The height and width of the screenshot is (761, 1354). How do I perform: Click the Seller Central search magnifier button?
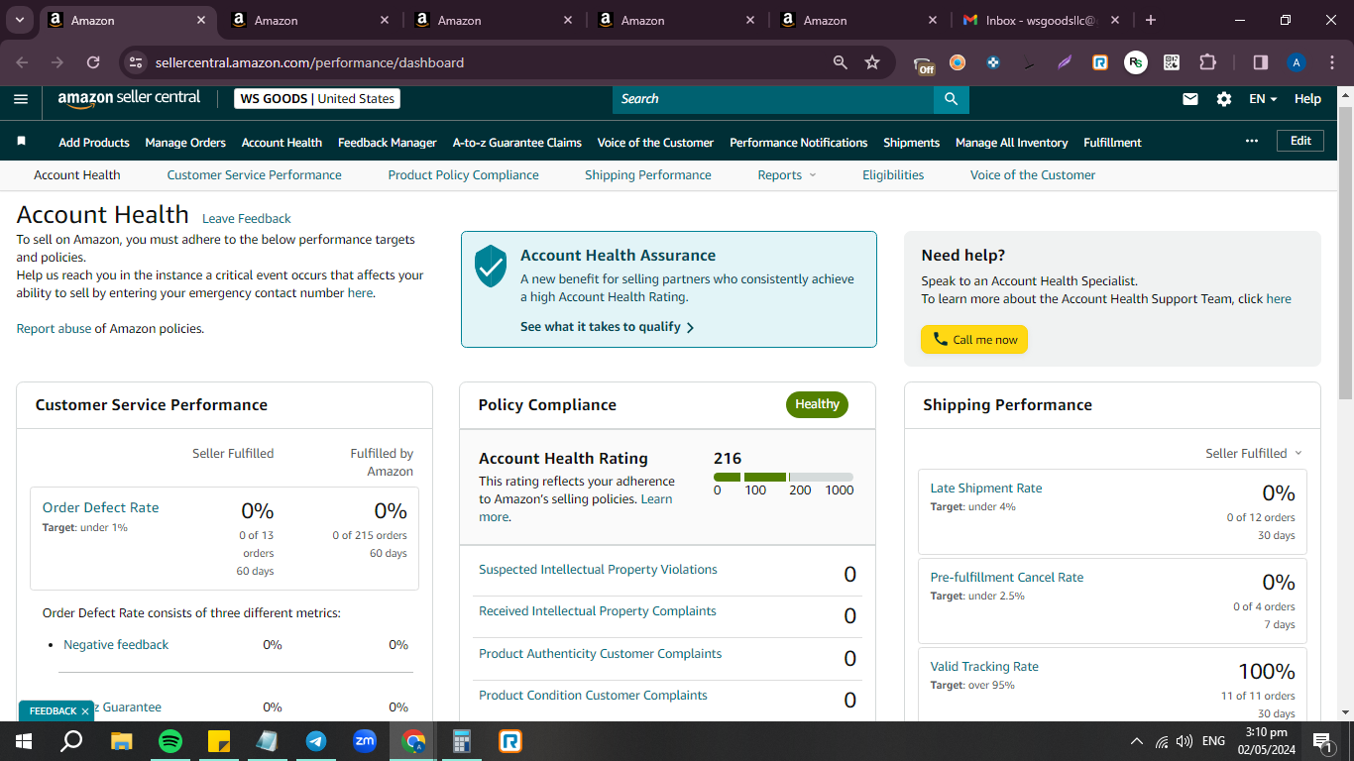point(951,99)
